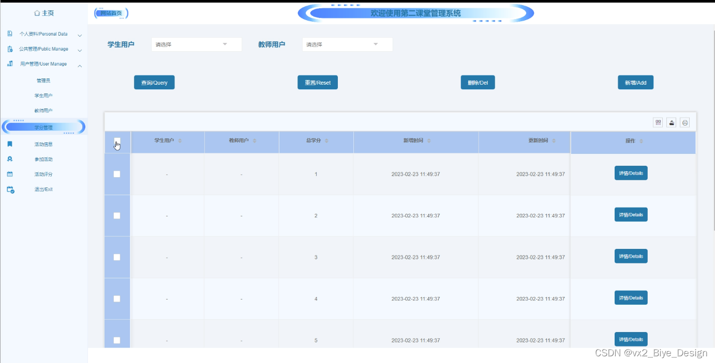Image resolution: width=715 pixels, height=363 pixels.
Task: Check the row with 总学分 3
Action: [x=117, y=257]
